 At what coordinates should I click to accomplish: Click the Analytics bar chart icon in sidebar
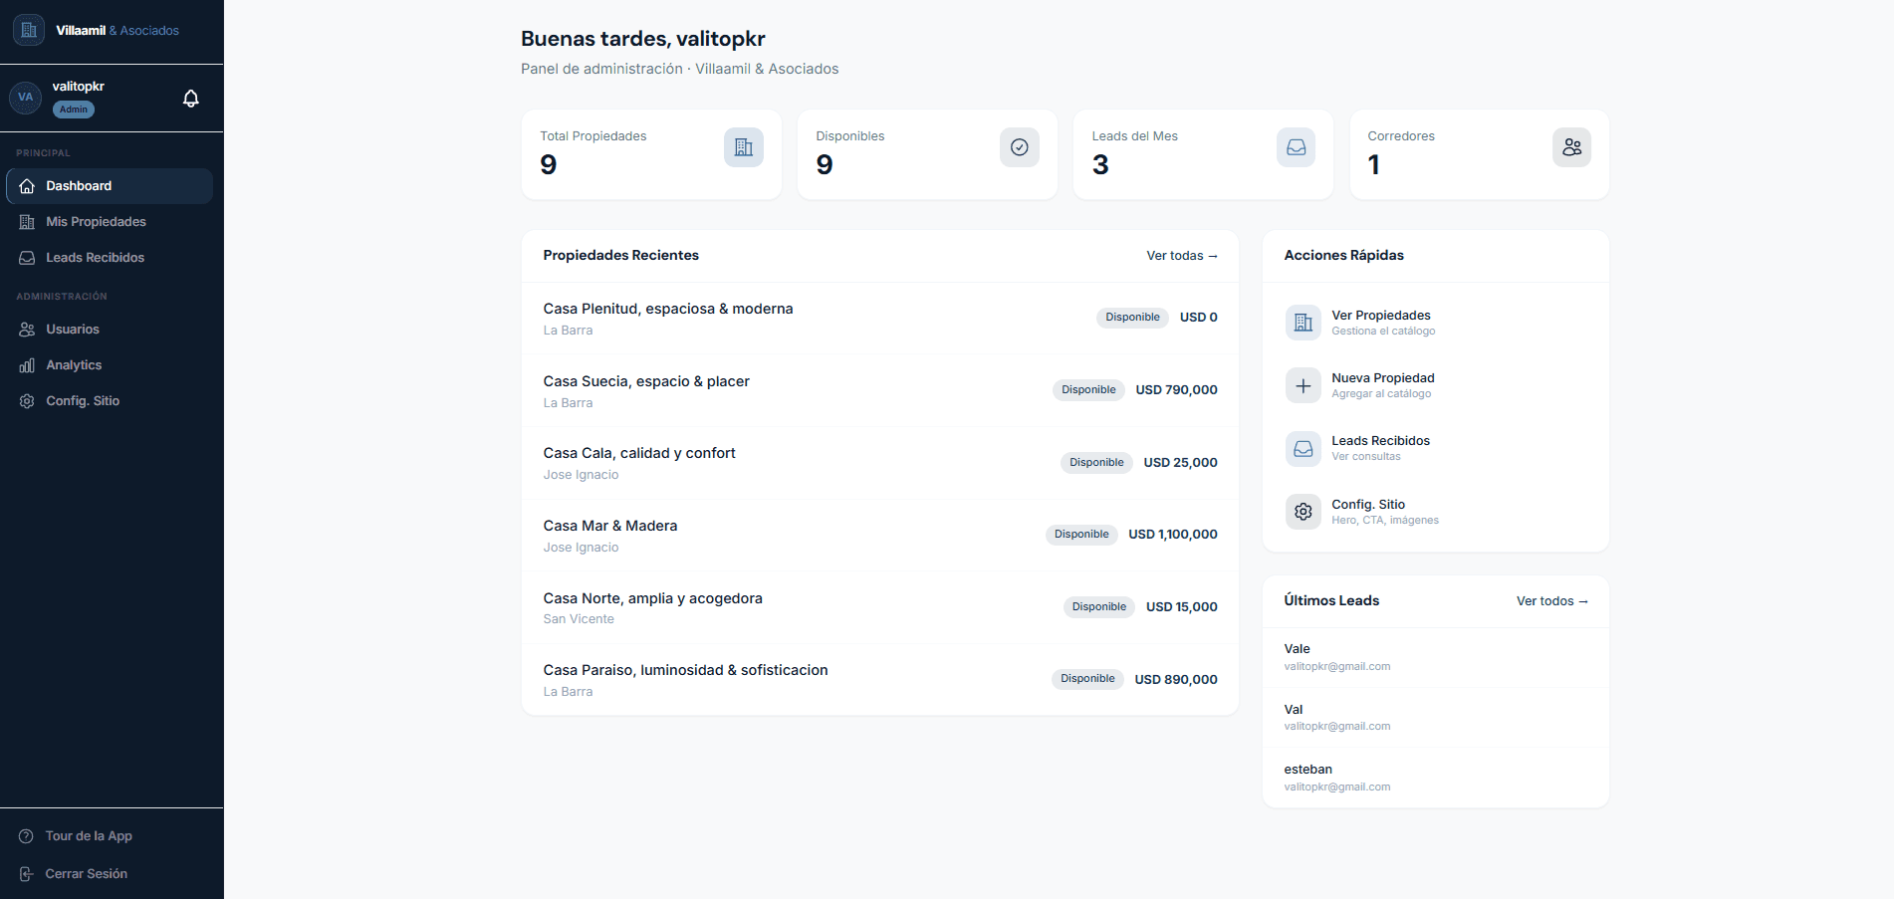pyautogui.click(x=27, y=365)
